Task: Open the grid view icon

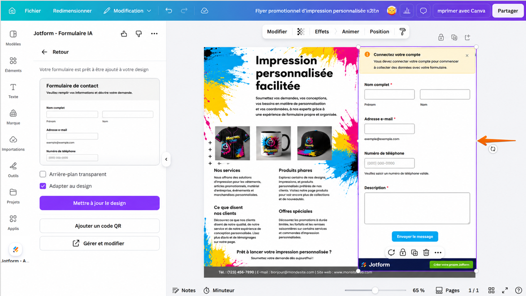Action: pos(491,290)
